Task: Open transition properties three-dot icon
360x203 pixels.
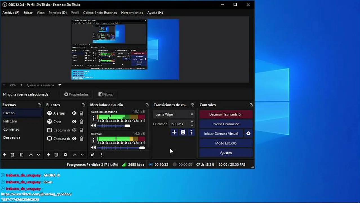Action: point(191,132)
